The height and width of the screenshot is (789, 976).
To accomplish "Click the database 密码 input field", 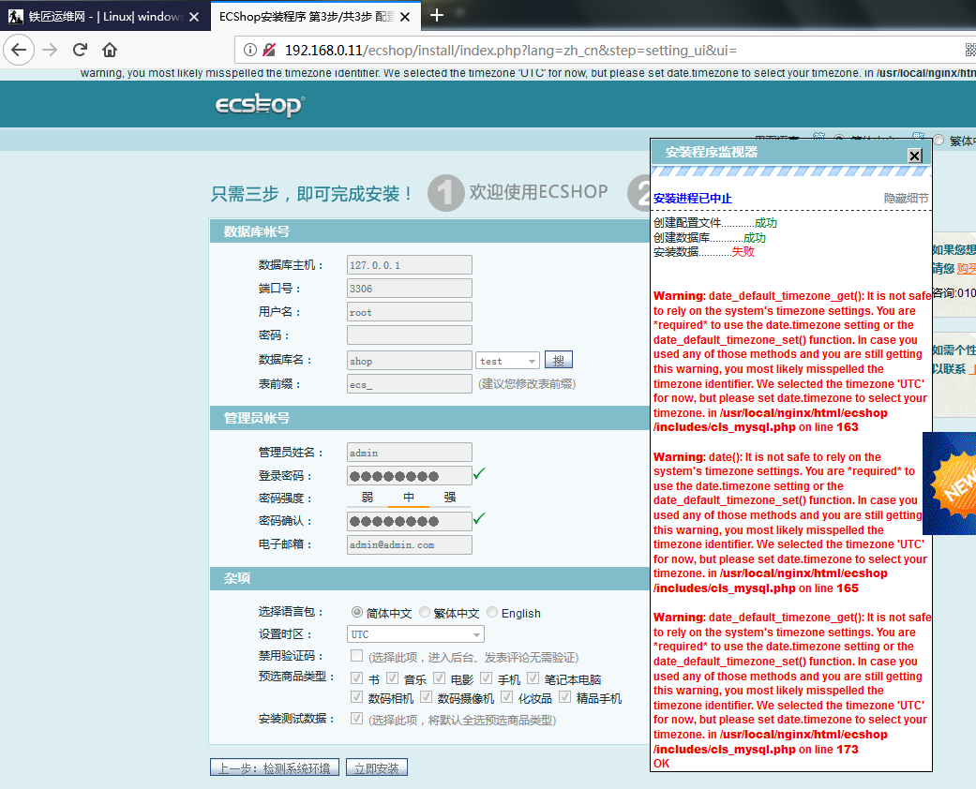I will tap(410, 335).
